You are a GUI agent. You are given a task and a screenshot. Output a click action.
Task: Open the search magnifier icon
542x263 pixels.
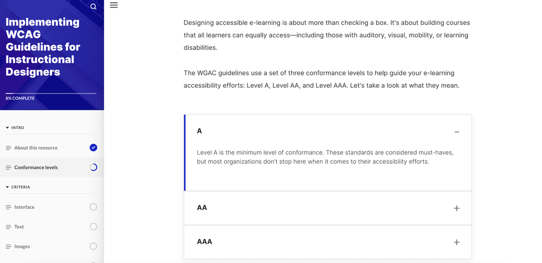coord(93,7)
